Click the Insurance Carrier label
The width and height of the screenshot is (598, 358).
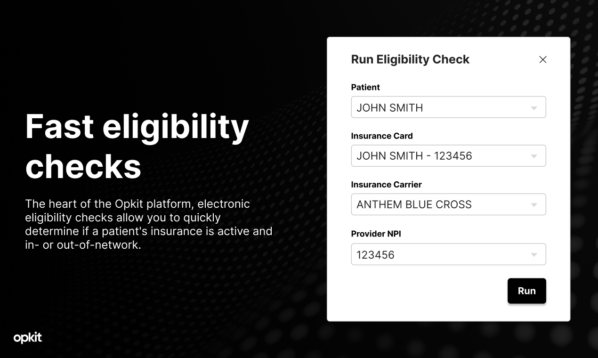(x=386, y=184)
